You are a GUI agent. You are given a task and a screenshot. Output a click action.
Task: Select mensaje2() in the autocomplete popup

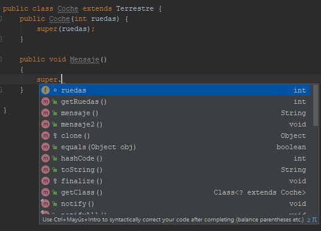175,124
